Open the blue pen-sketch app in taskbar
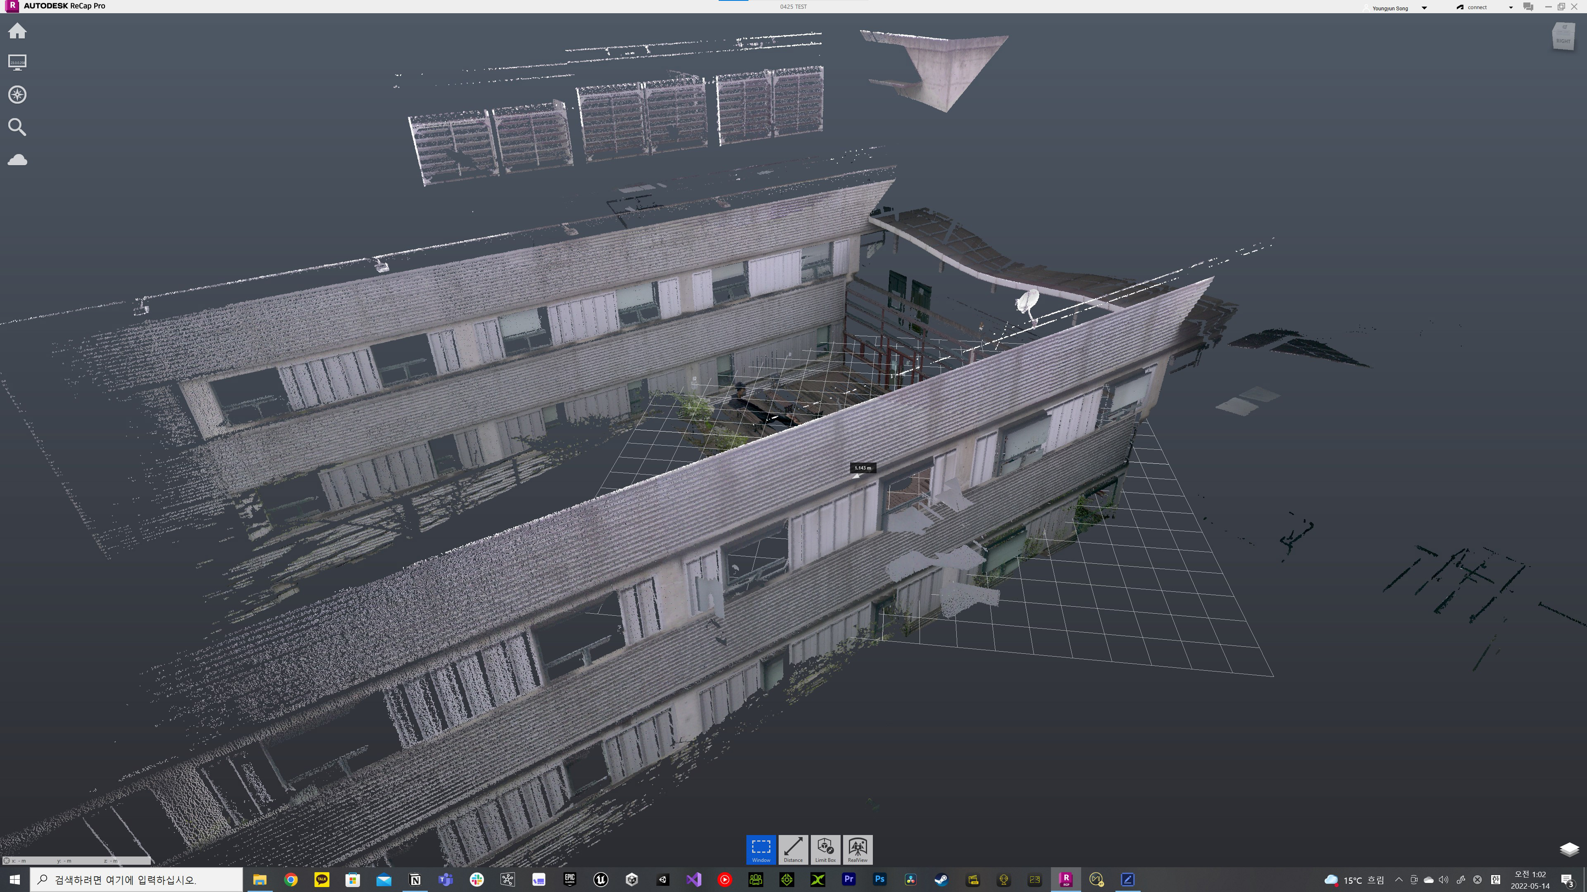 (x=1127, y=880)
